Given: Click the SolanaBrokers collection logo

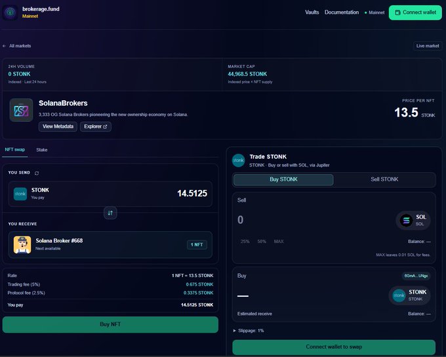Looking at the screenshot, I should tap(22, 110).
